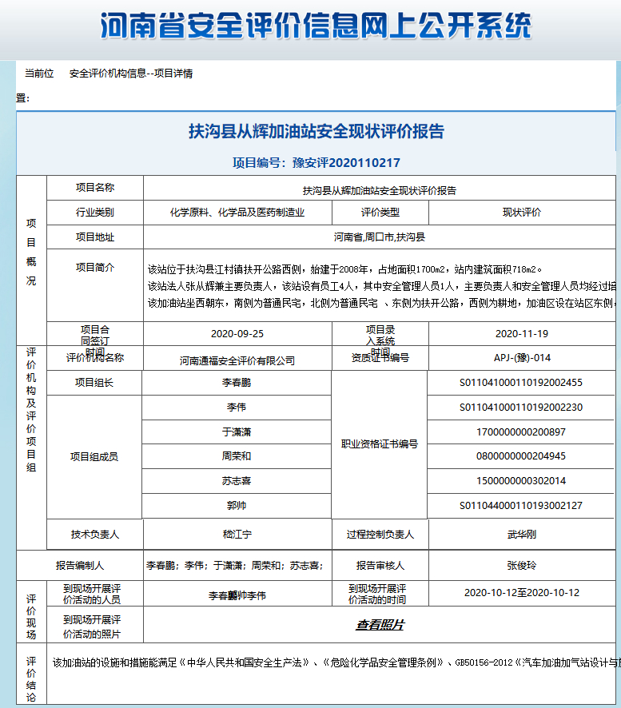Select on-site date range 2020-10-12至2020-10-12
This screenshot has width=621, height=708.
click(522, 593)
